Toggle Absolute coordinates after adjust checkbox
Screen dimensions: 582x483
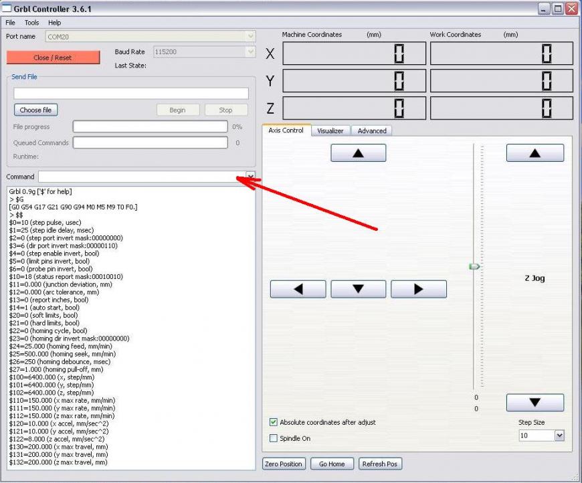tap(274, 422)
